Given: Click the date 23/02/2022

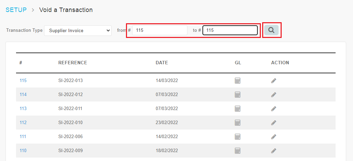Looking at the screenshot, I should coord(167,122).
